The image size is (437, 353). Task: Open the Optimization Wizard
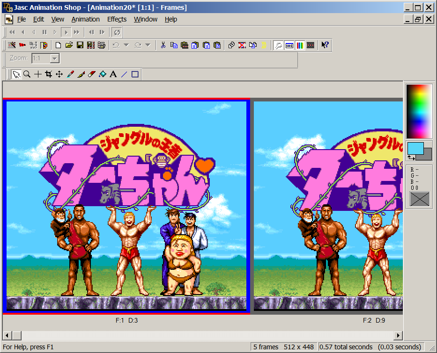pos(33,45)
